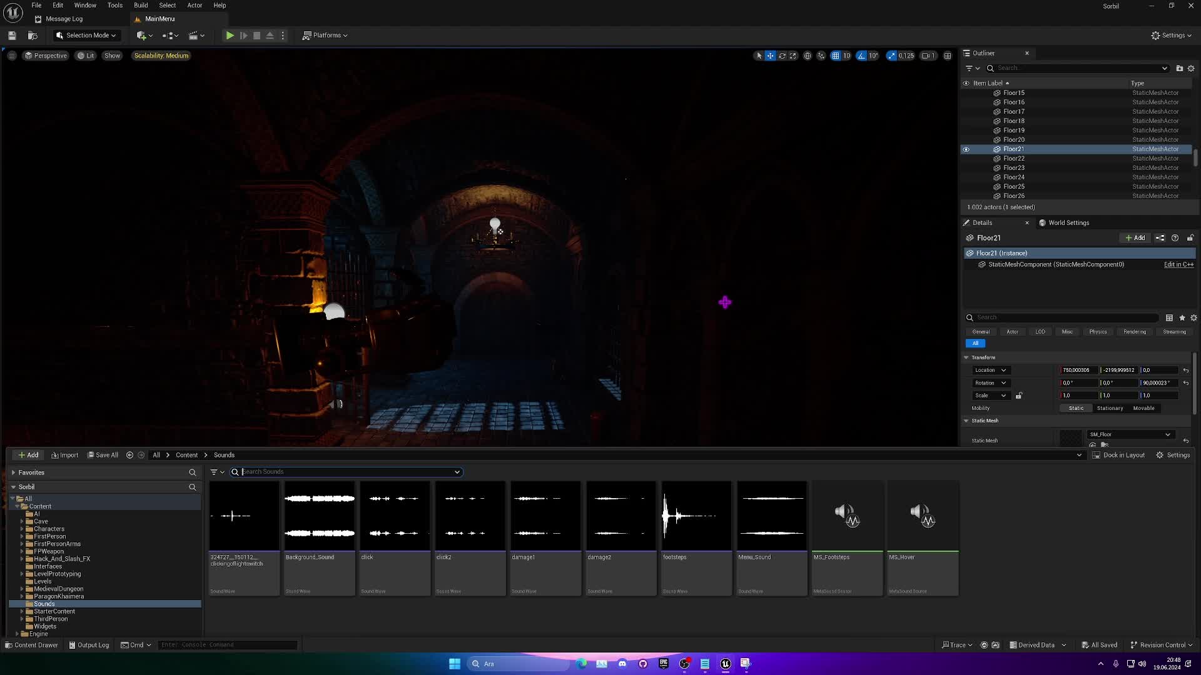1201x675 pixels.
Task: Show only favorite properties star icon
Action: [1182, 317]
